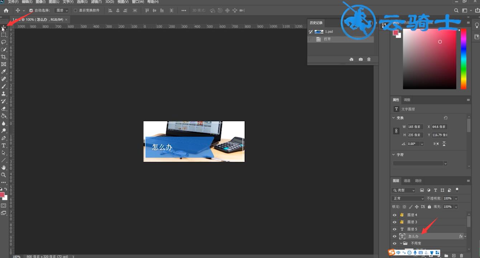This screenshot has height=258, width=480.
Task: Switch to the 调整 tab
Action: point(407,100)
